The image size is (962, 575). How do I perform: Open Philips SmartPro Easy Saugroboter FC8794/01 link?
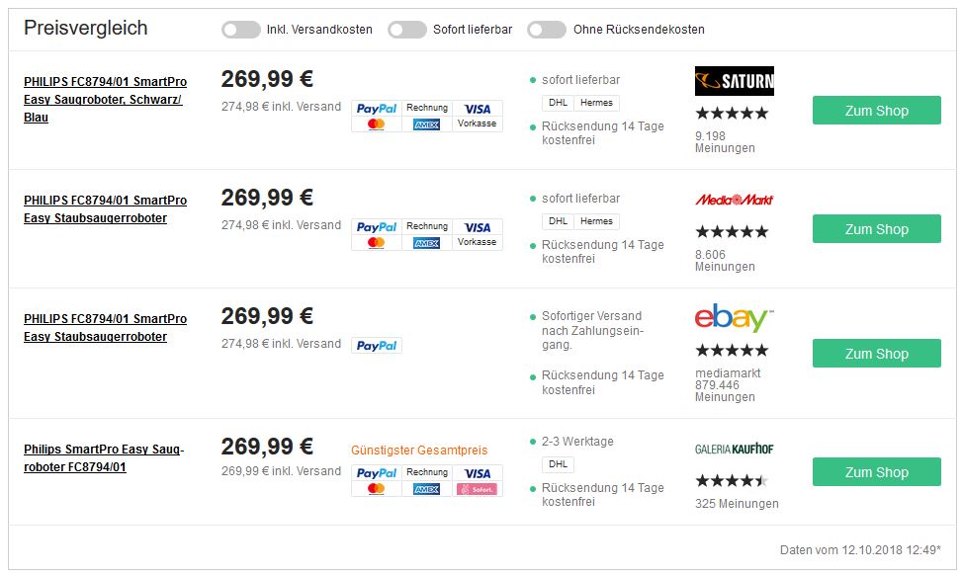104,457
